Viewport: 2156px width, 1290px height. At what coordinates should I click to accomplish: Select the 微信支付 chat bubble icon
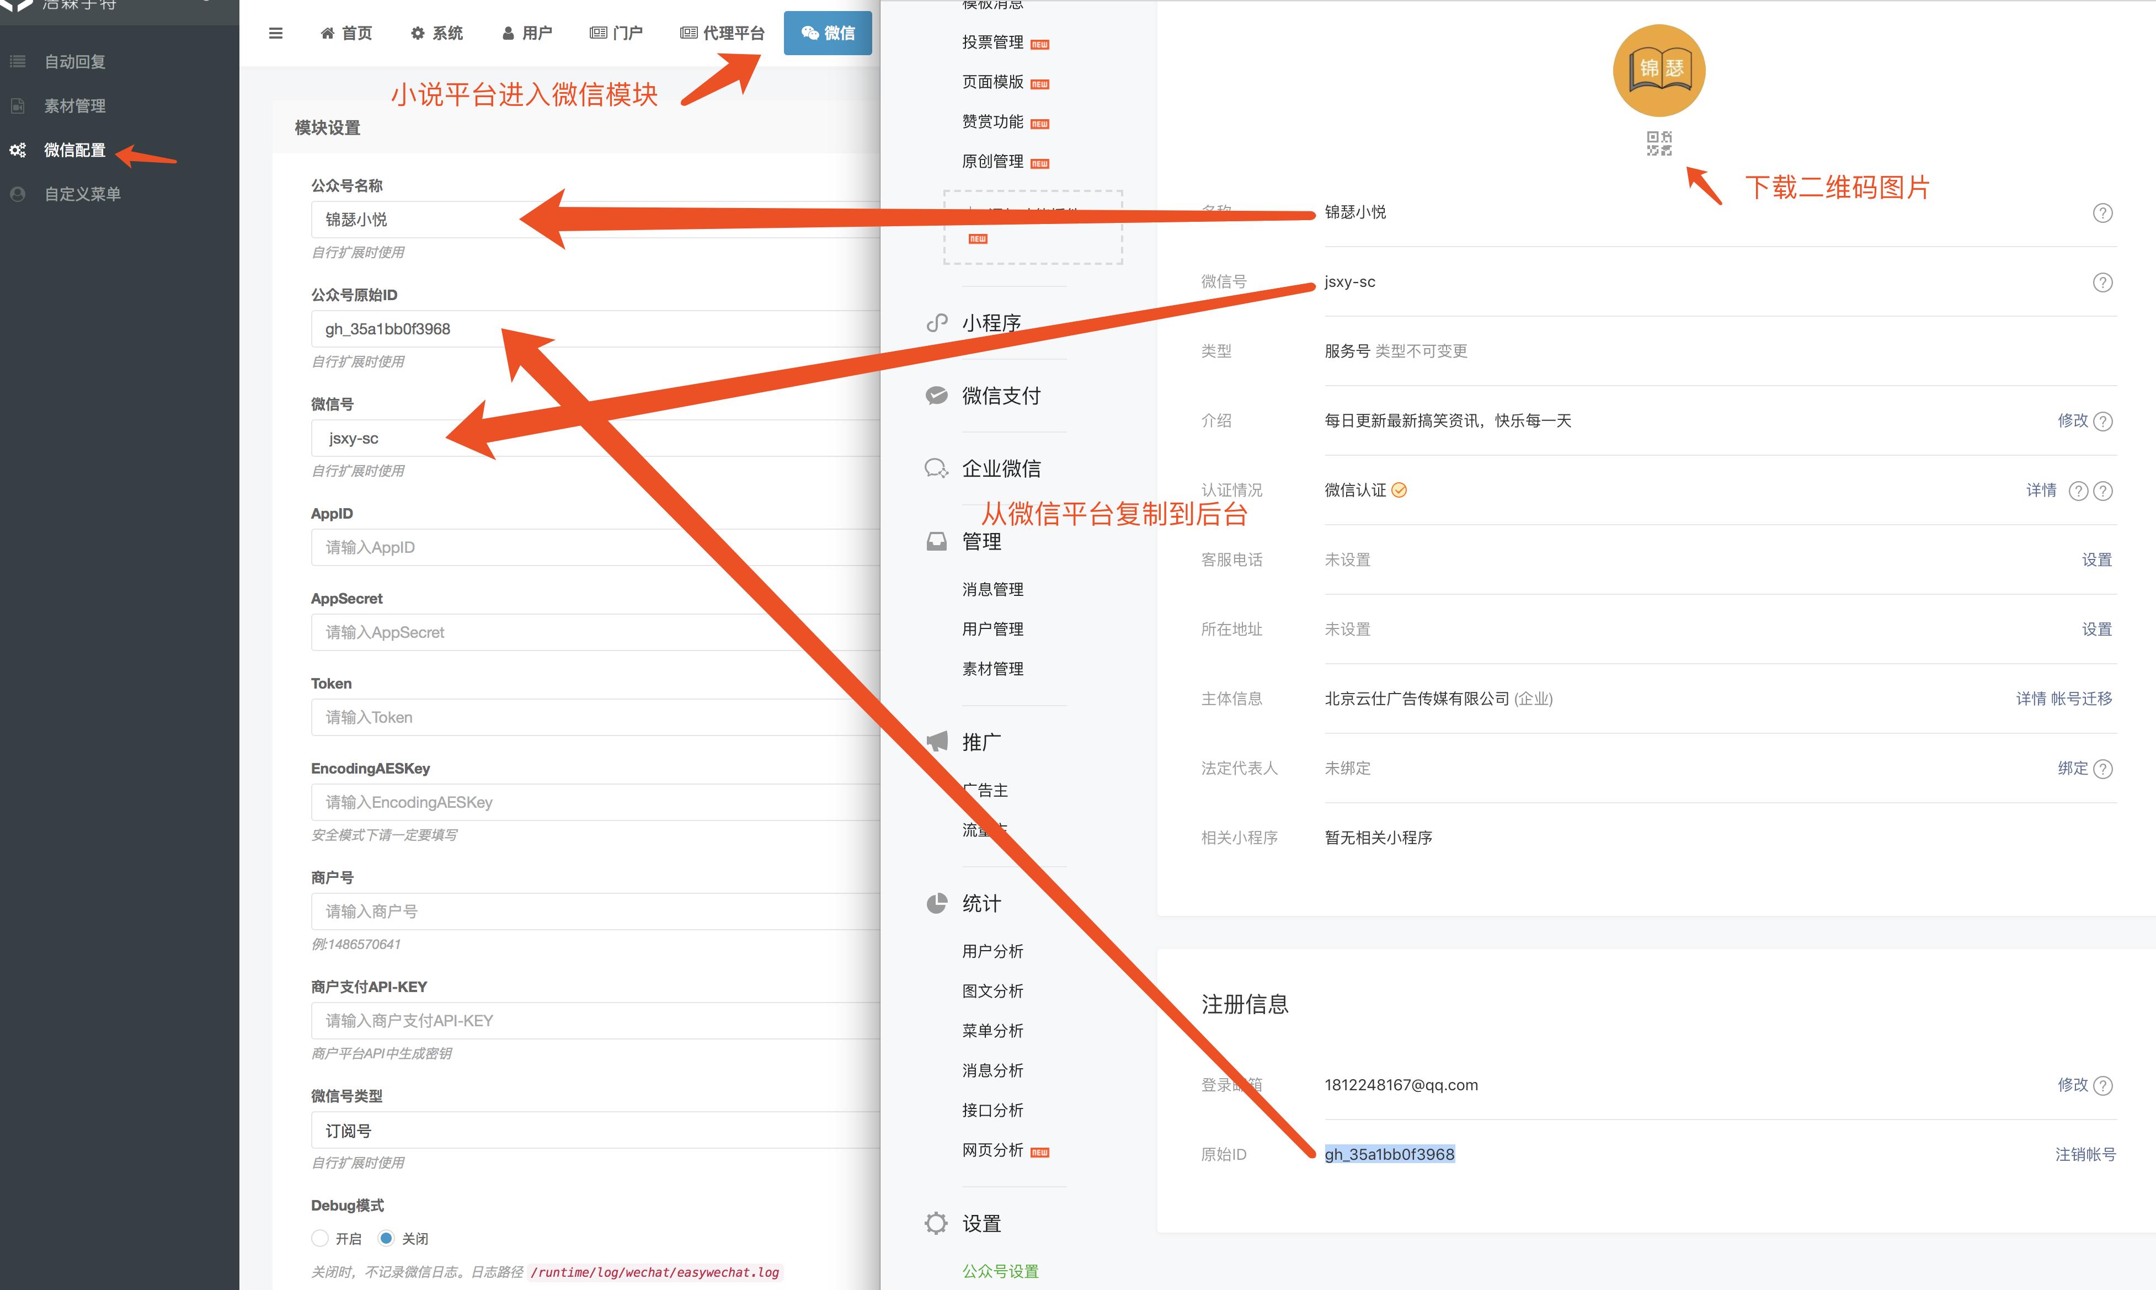click(936, 395)
